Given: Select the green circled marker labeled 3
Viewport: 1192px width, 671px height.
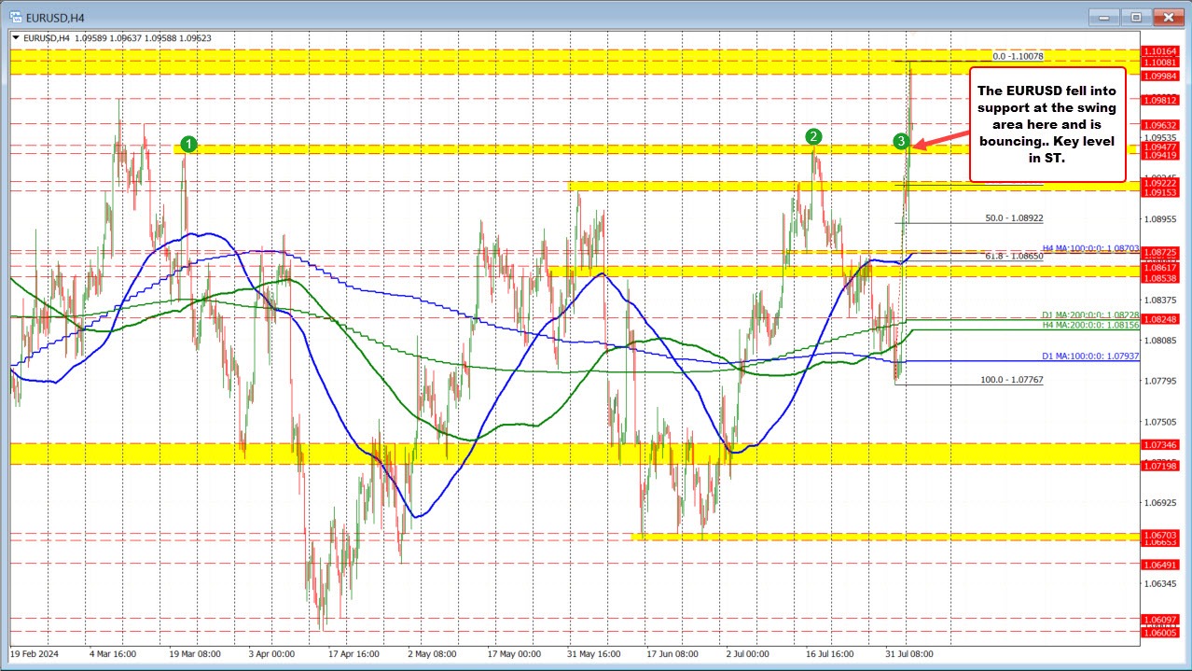Looking at the screenshot, I should [x=901, y=142].
